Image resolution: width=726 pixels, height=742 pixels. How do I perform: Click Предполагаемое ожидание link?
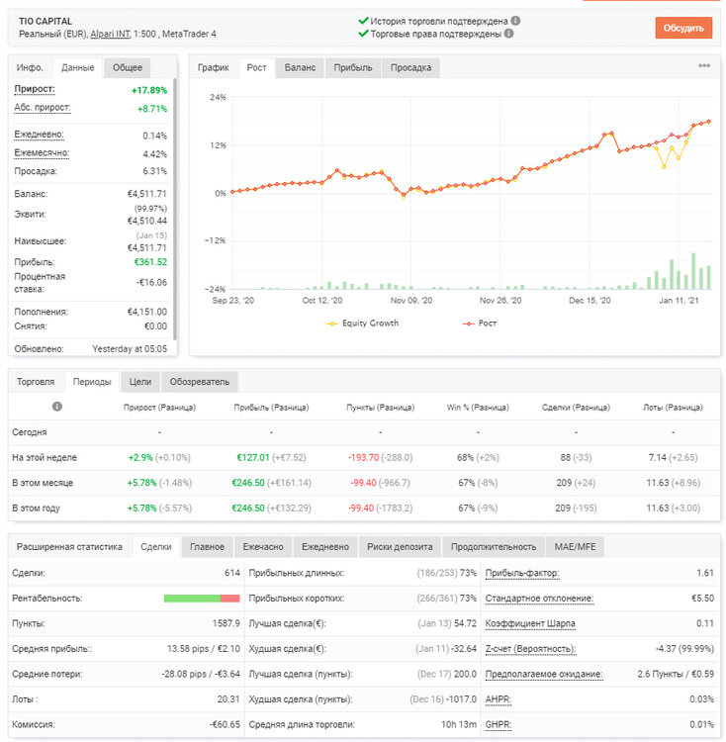(544, 675)
